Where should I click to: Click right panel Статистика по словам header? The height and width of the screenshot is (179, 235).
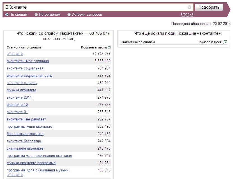pyautogui.click(x=138, y=42)
